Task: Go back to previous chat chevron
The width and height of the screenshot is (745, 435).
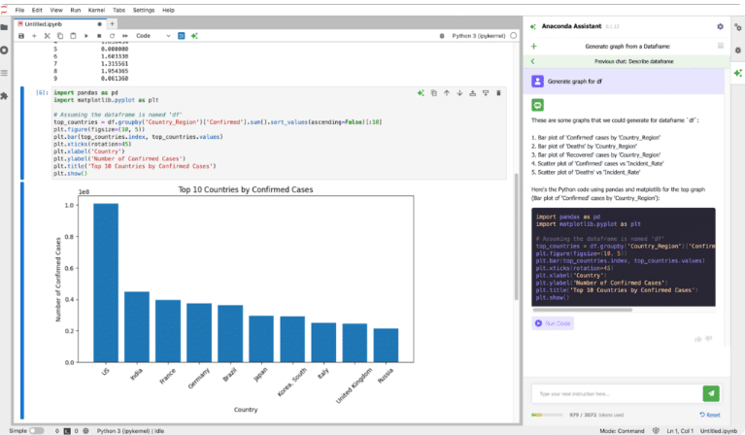Action: (x=532, y=61)
